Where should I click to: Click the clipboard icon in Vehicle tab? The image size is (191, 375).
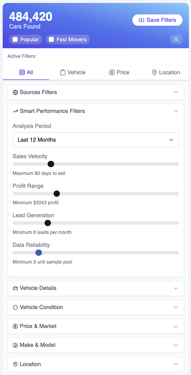pyautogui.click(x=63, y=72)
